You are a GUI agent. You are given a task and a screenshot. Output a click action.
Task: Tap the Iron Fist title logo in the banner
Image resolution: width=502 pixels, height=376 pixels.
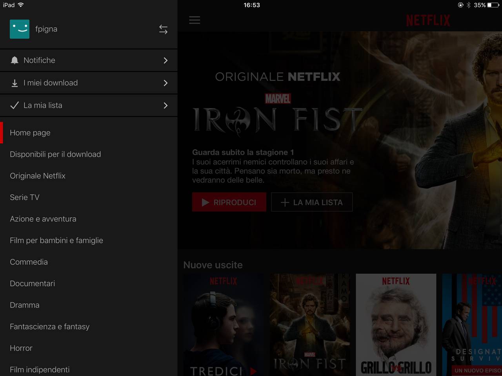point(278,120)
